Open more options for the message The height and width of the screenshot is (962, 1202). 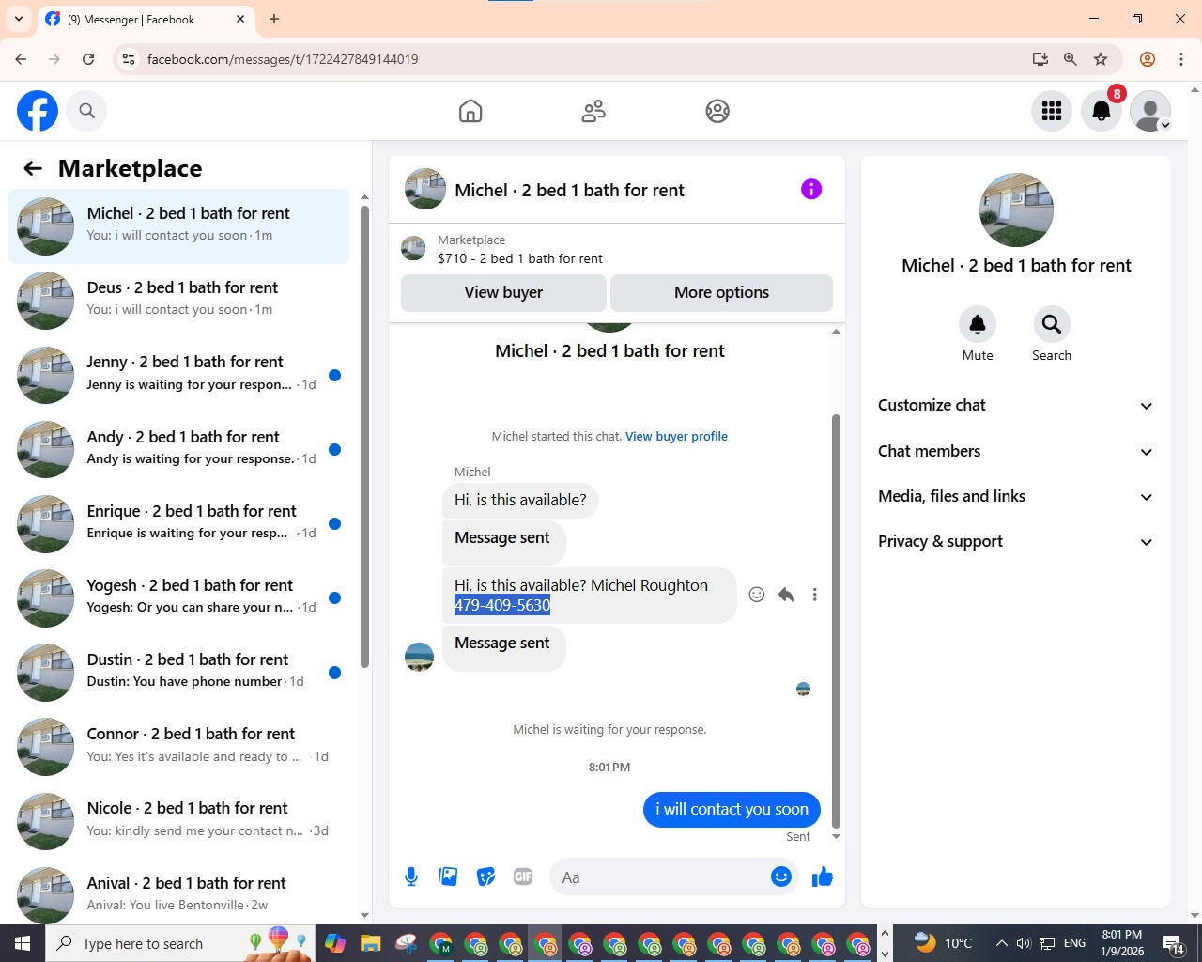tap(815, 595)
